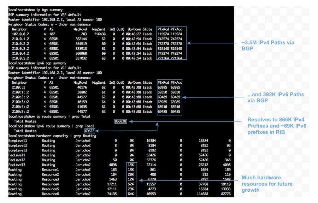The image size is (318, 203).
Task: Click the 52% utilization value
Action: tap(131, 184)
